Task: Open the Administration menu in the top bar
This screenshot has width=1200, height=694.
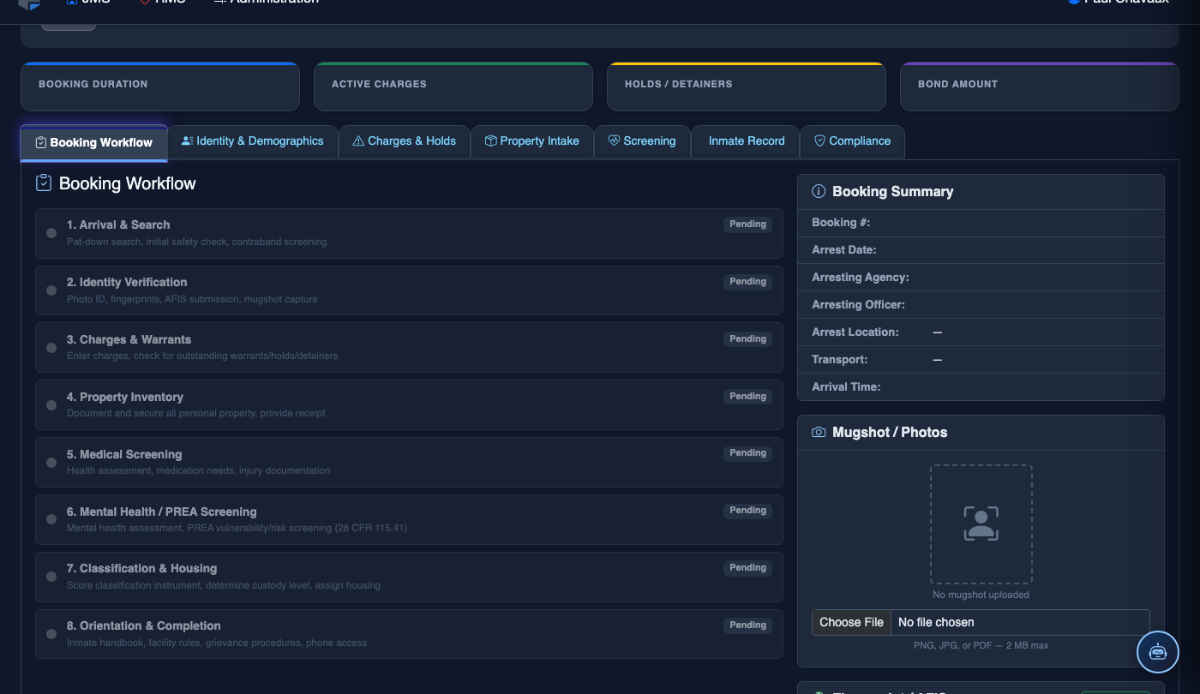Action: point(266,3)
